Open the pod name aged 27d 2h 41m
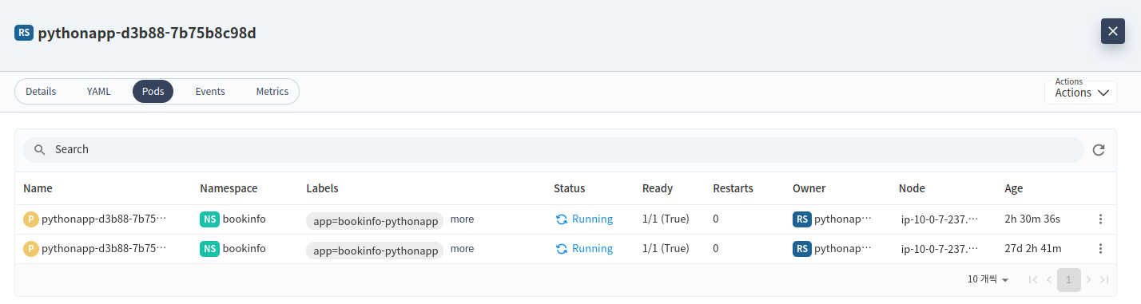Image resolution: width=1141 pixels, height=304 pixels. tap(104, 249)
